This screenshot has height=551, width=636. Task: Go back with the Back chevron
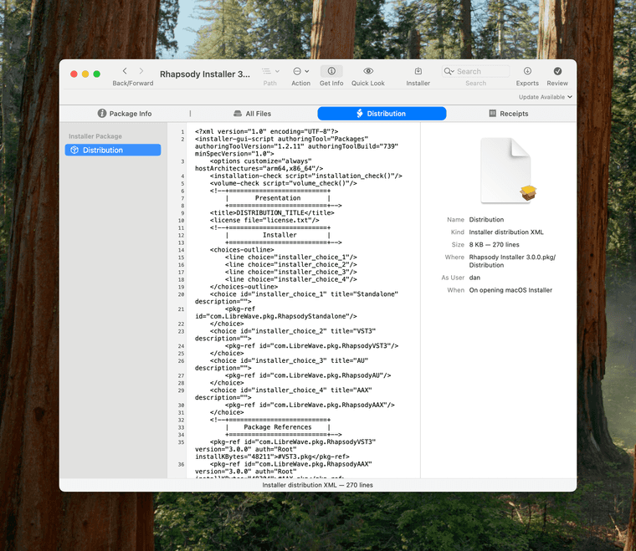pos(125,71)
